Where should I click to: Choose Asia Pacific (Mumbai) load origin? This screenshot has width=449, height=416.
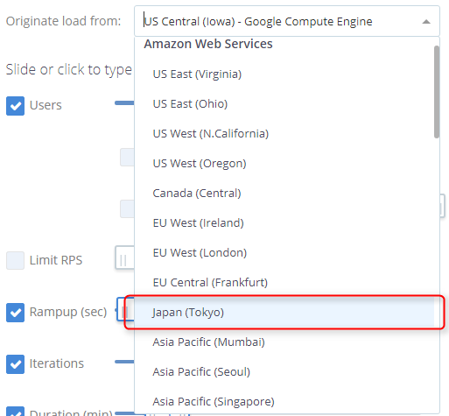click(284, 342)
